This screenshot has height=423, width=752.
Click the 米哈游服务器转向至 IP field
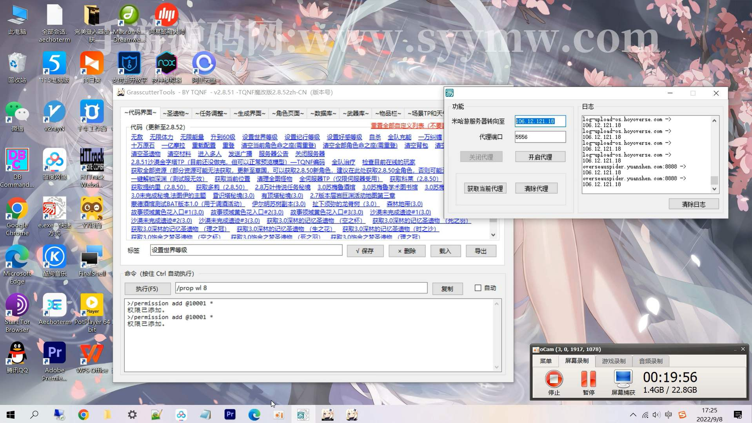[540, 121]
